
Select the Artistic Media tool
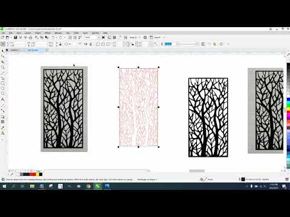tap(2, 78)
